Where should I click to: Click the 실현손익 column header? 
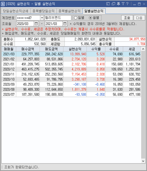[75, 49]
